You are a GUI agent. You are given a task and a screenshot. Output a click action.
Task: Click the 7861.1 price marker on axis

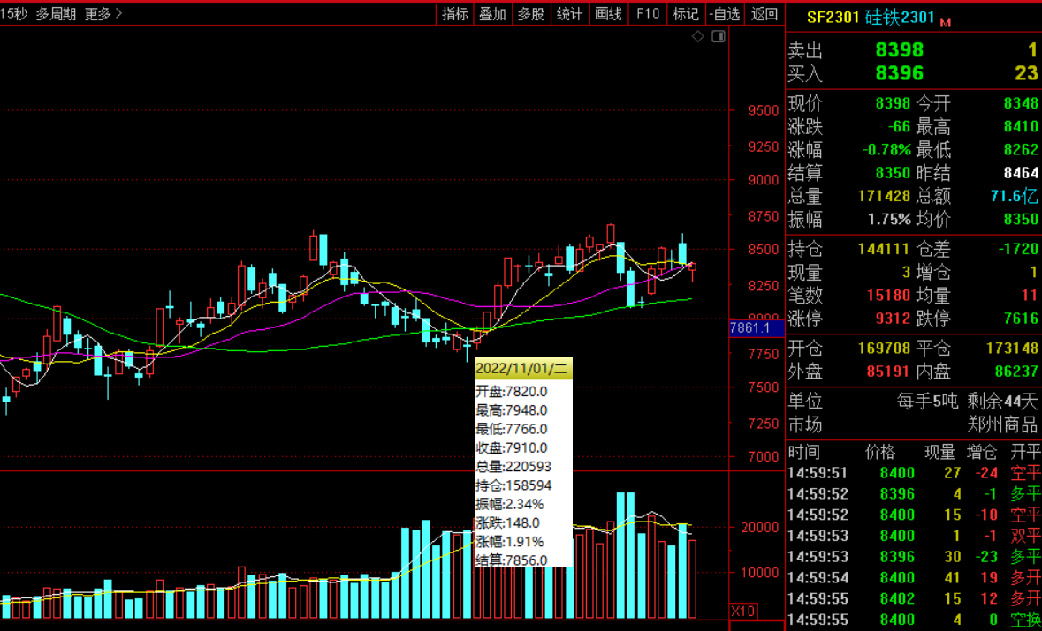click(x=749, y=328)
